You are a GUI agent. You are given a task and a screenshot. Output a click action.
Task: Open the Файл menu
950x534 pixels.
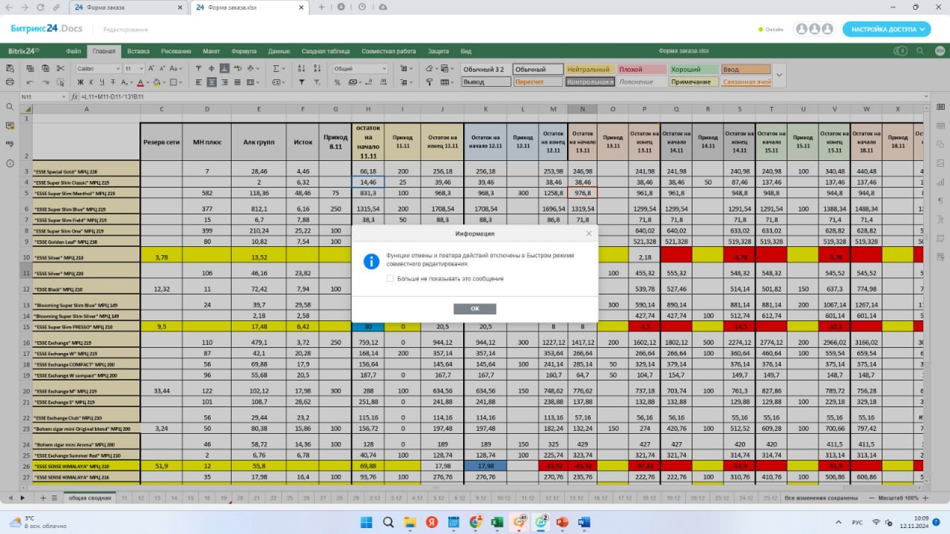tap(73, 51)
